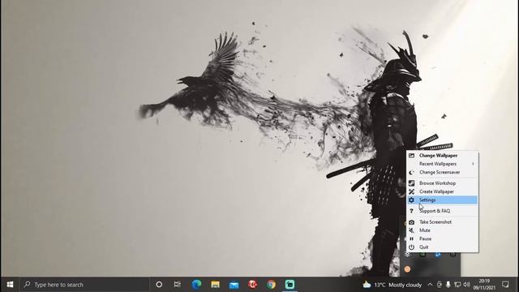The height and width of the screenshot is (292, 519).
Task: Collapse the hidden tray icons chevron
Action: coord(430,285)
